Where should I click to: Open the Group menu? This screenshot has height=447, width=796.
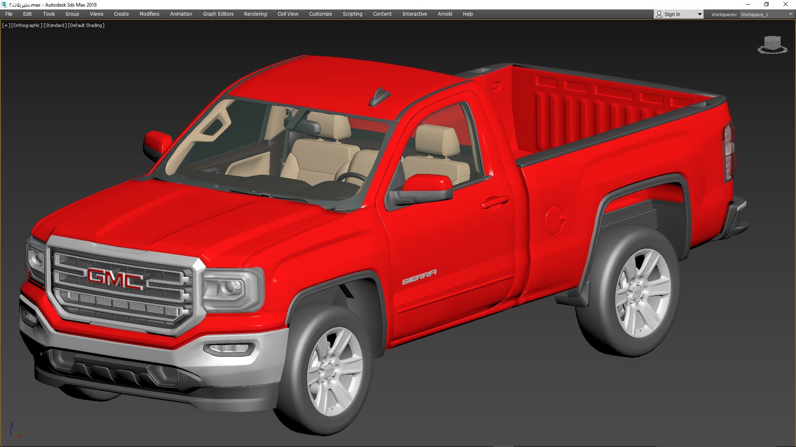[72, 14]
